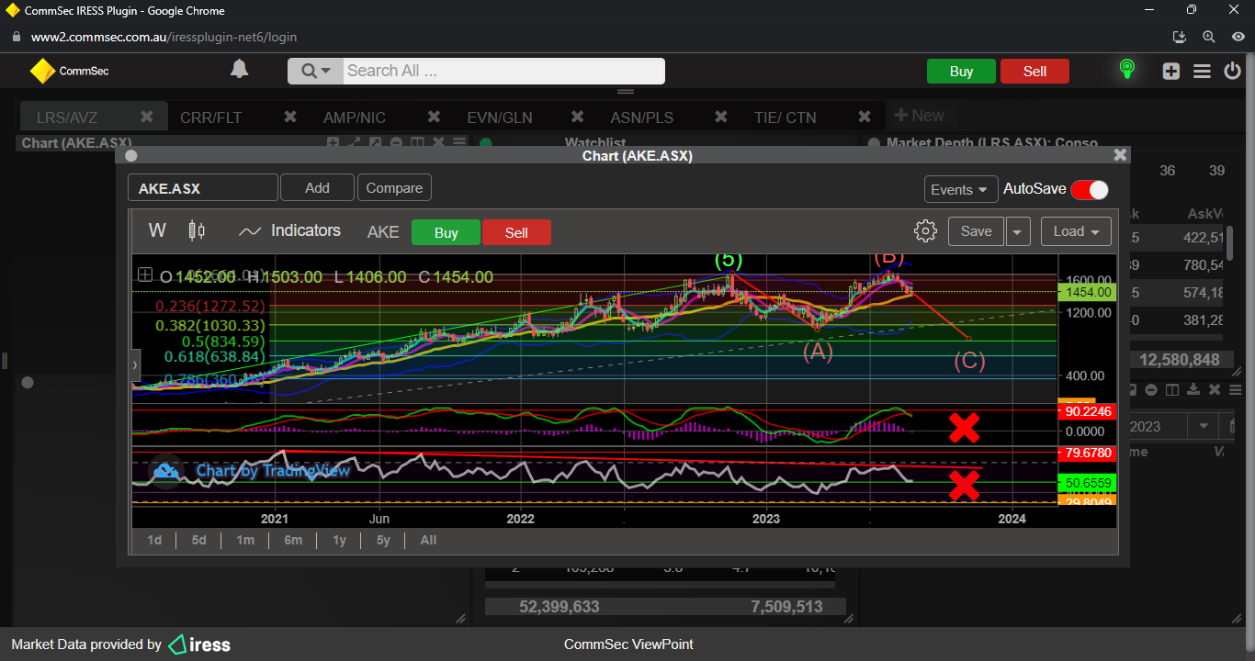Click the notifications bell icon
Image resolution: width=1255 pixels, height=661 pixels.
[x=239, y=70]
